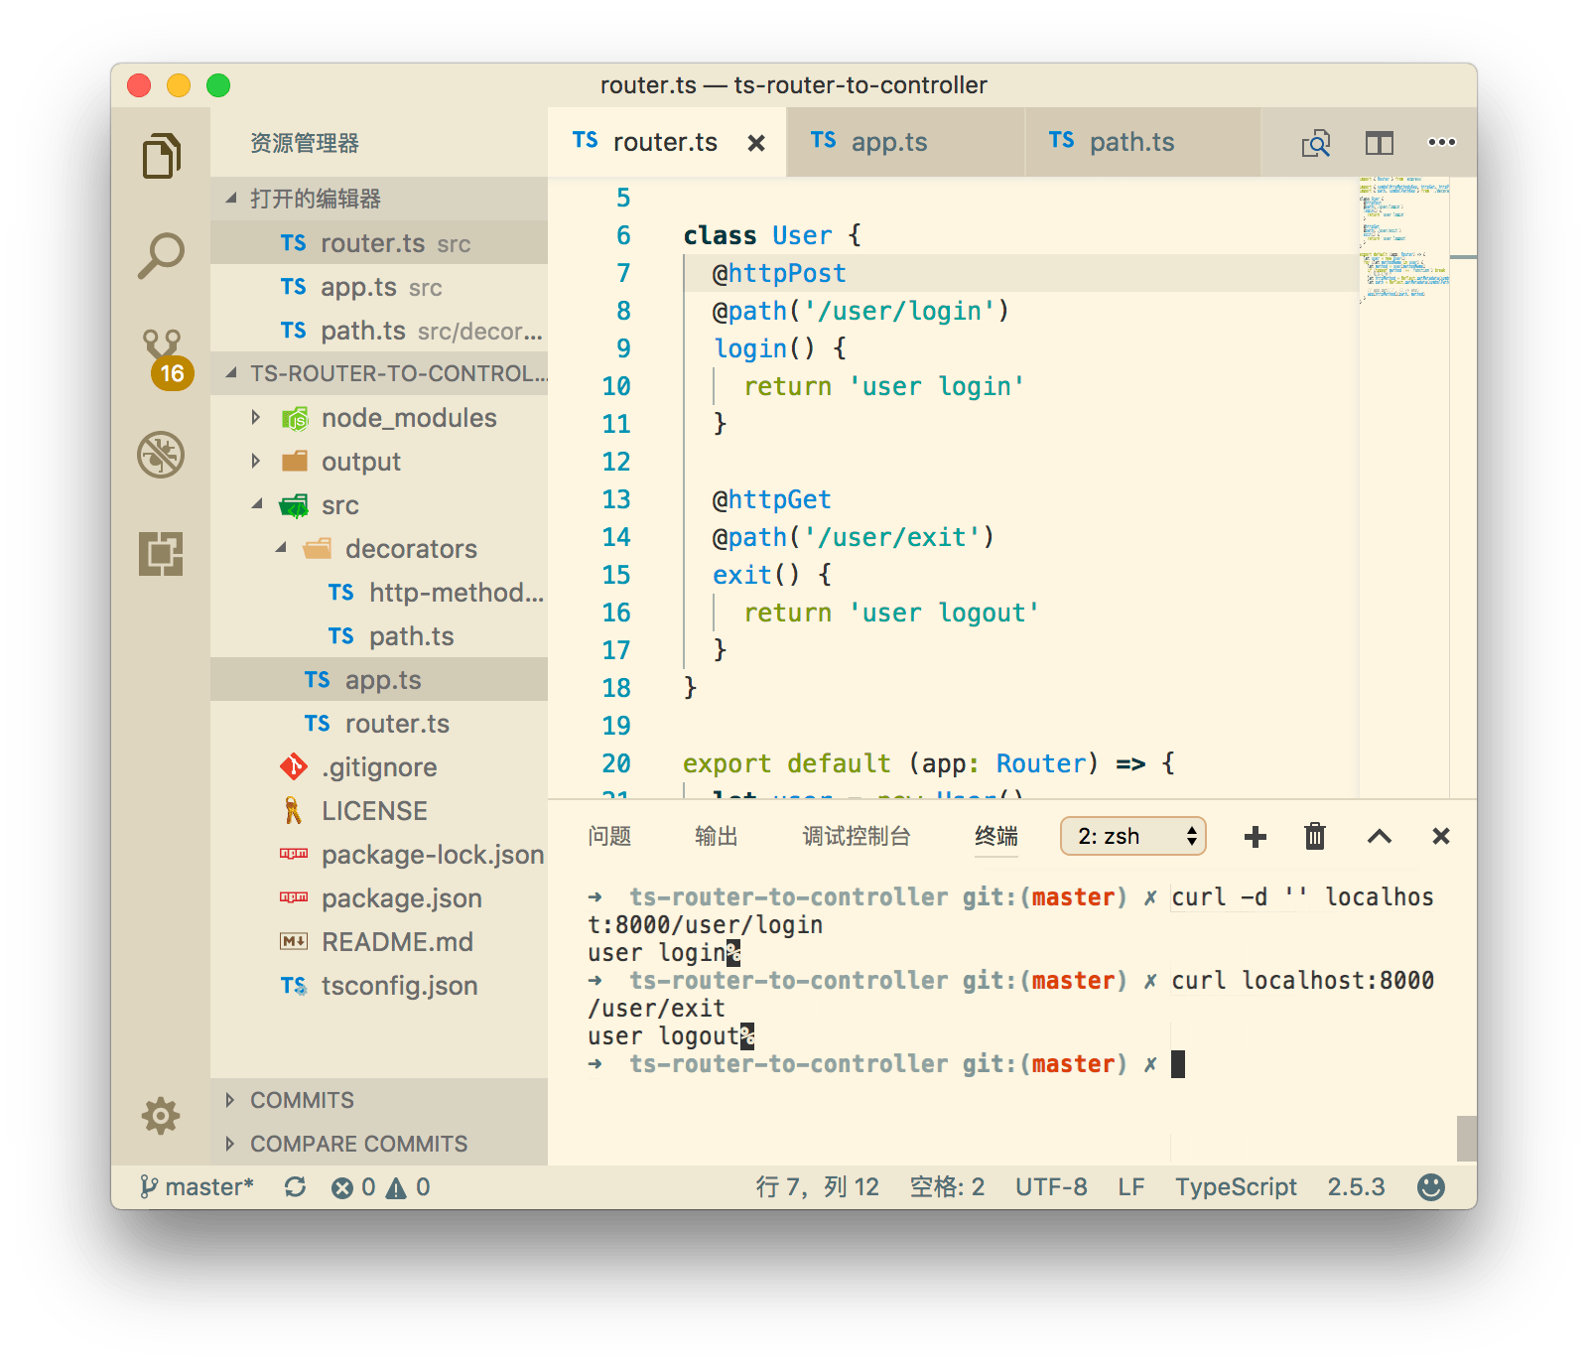
Task: Open the Explorer view in activity bar
Action: 161,156
